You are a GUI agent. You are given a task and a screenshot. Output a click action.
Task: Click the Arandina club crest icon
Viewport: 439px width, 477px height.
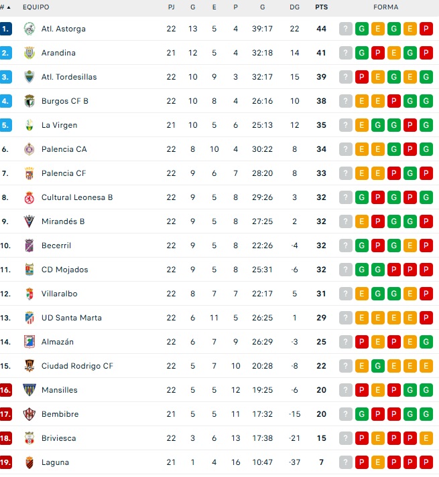pos(28,53)
